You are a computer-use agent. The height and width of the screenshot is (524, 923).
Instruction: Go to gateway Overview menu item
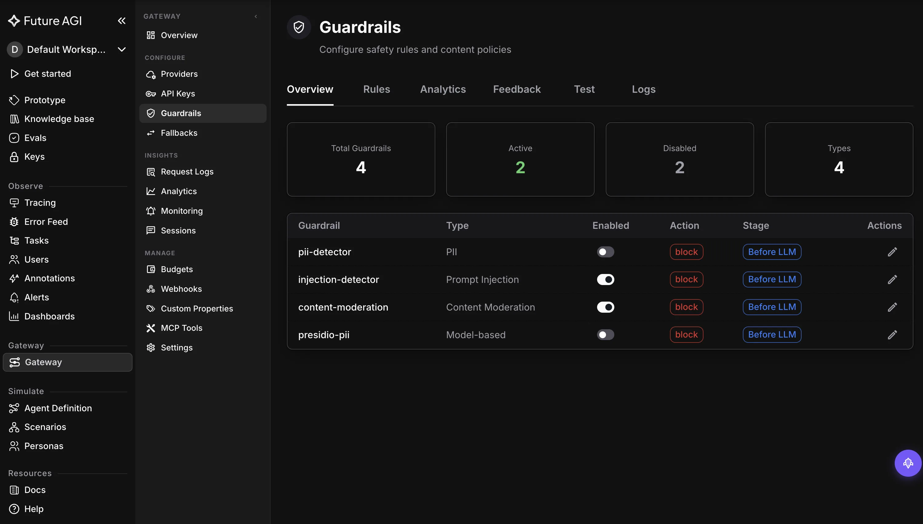(203, 35)
